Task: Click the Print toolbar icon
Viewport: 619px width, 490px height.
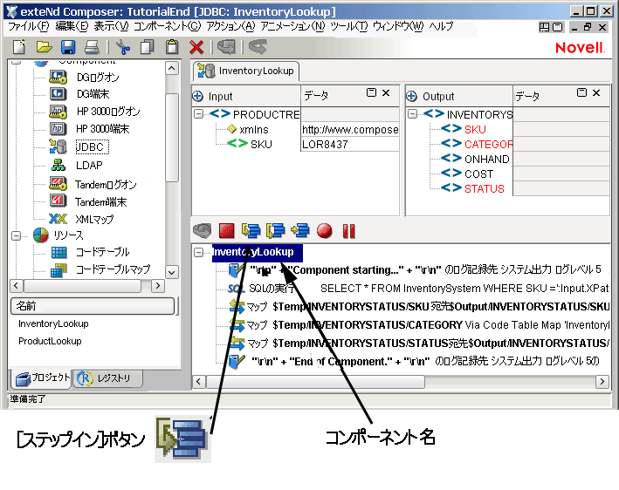Action: point(92,47)
